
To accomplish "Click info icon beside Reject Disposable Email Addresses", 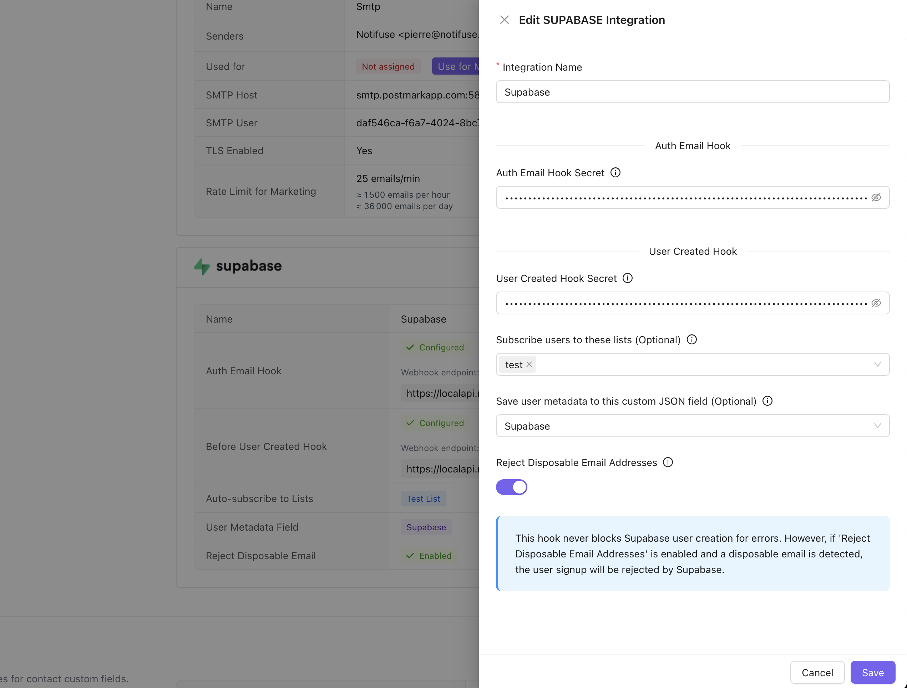I will pyautogui.click(x=668, y=462).
